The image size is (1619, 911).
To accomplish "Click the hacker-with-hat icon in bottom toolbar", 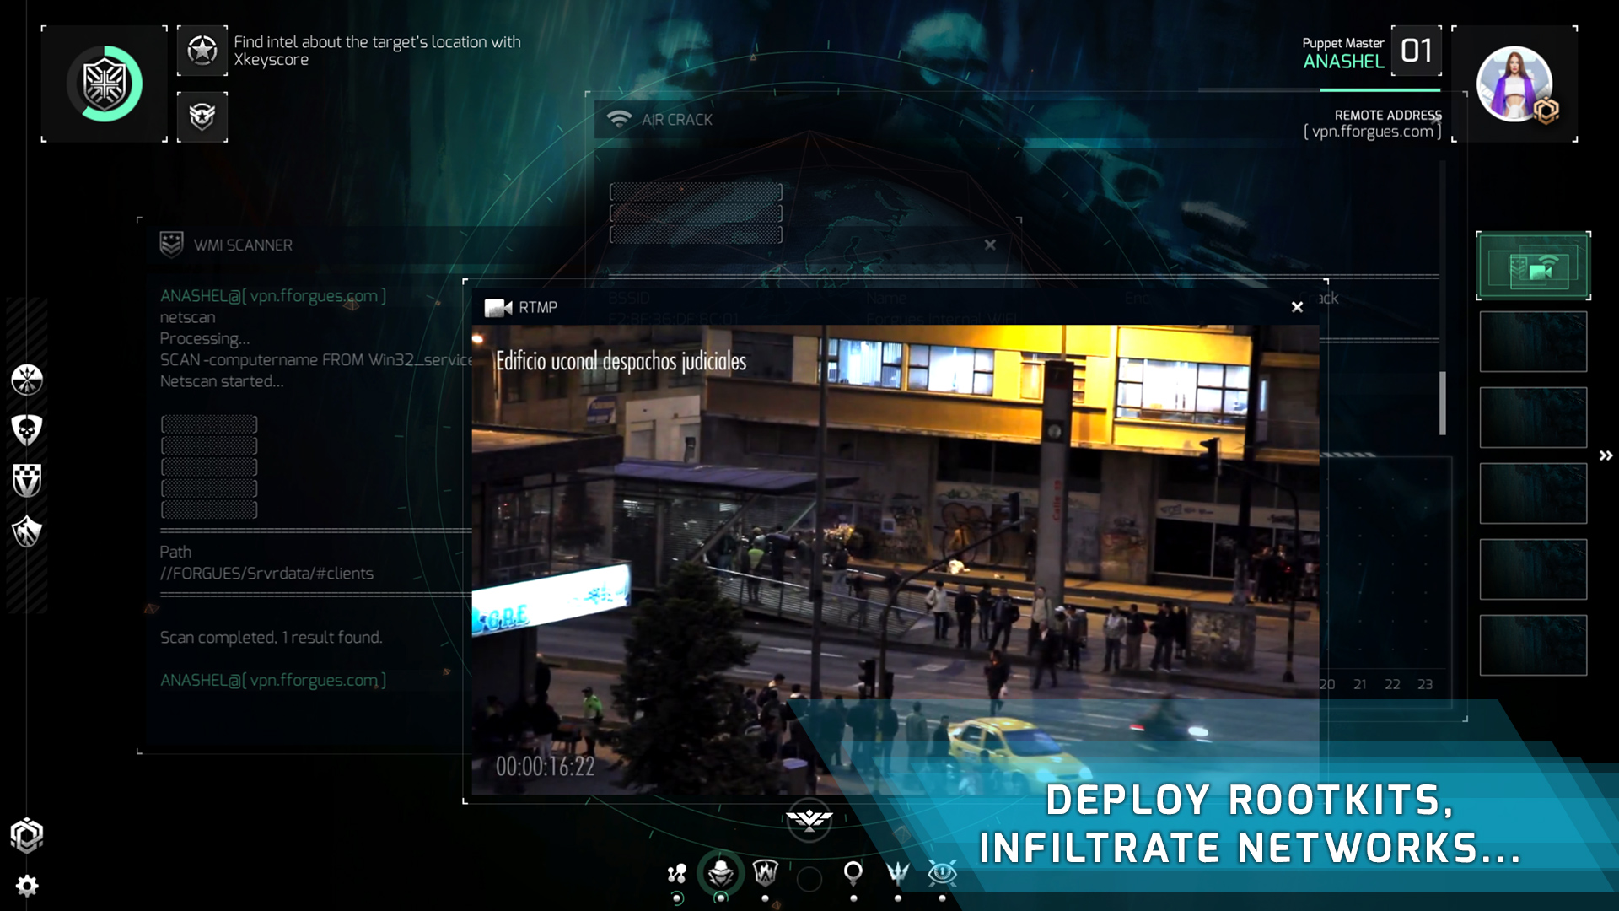I will (720, 873).
